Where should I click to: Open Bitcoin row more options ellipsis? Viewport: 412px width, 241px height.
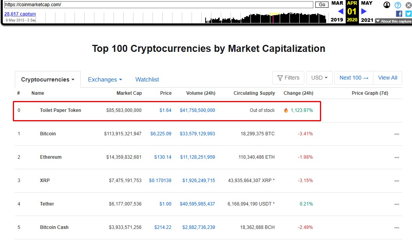397,134
